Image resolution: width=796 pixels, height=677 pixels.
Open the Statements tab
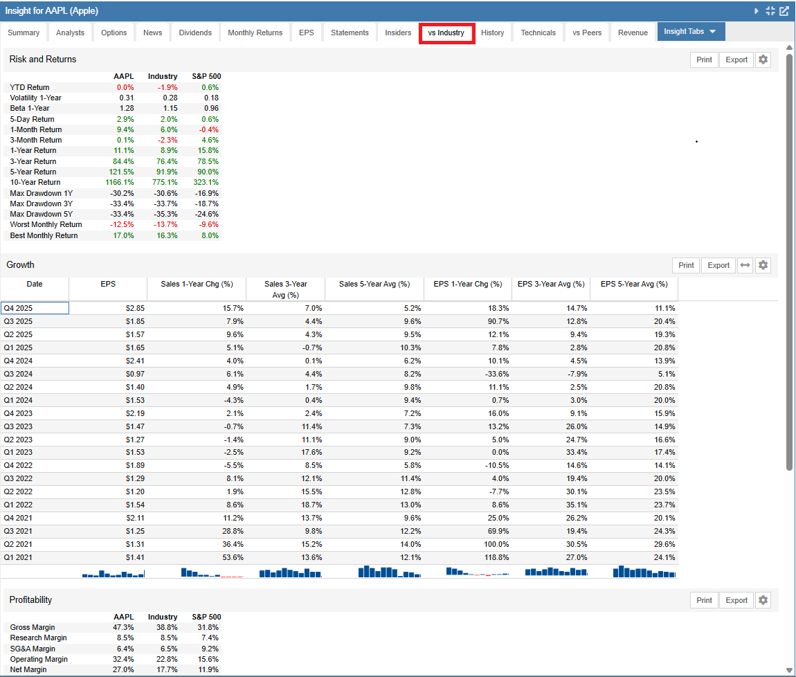tap(350, 33)
